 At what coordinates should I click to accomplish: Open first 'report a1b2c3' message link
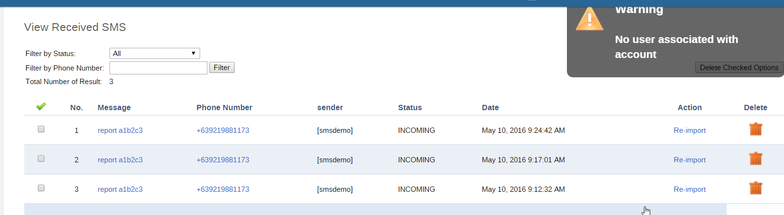pyautogui.click(x=120, y=130)
